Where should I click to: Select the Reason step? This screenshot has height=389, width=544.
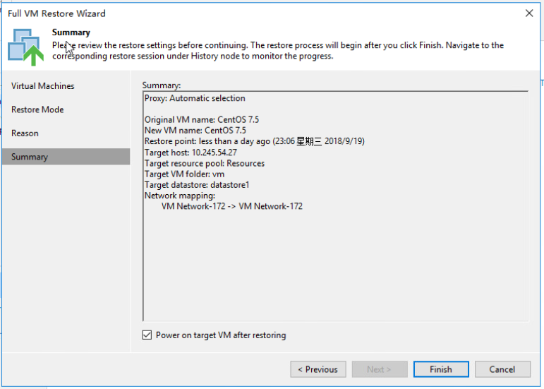pos(25,133)
